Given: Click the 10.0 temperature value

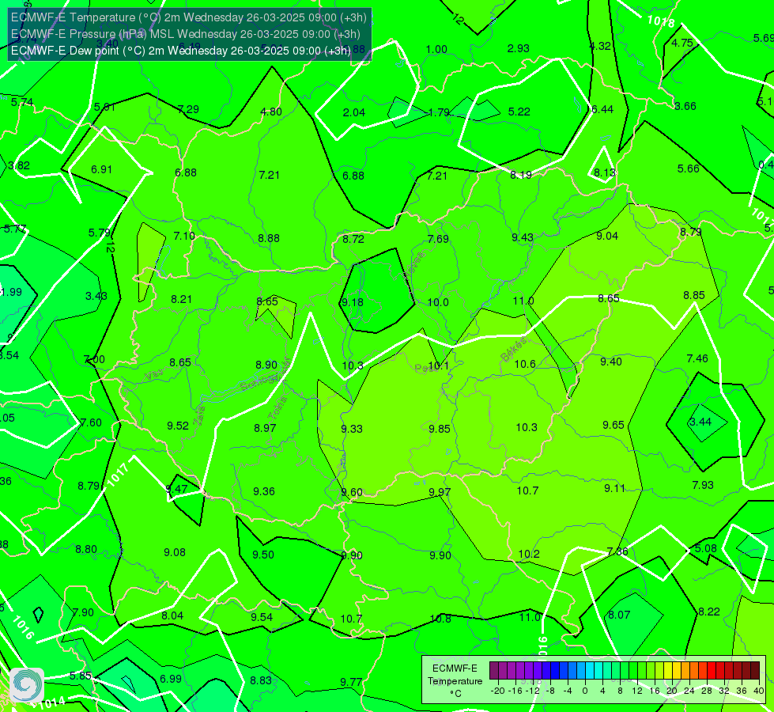Looking at the screenshot, I should click(x=438, y=302).
